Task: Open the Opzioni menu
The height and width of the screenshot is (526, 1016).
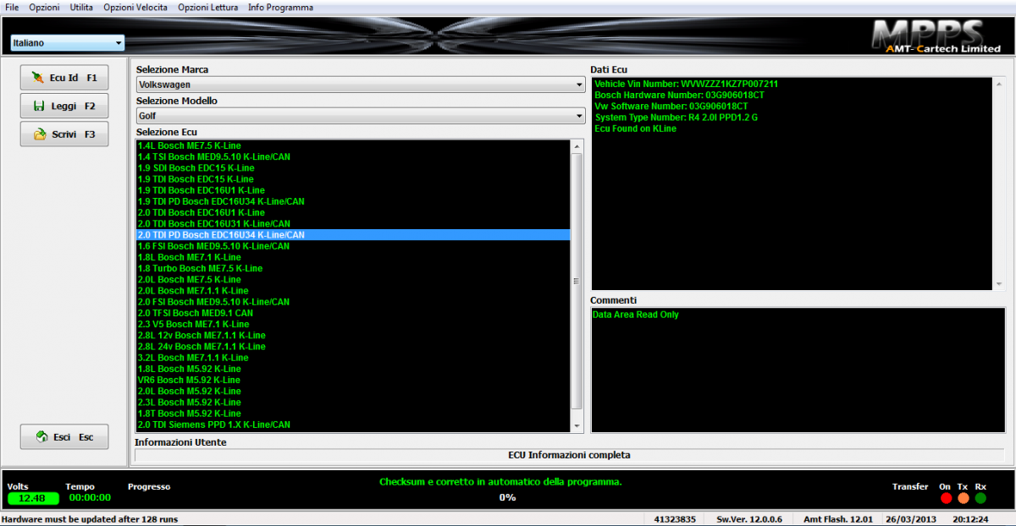Action: click(x=44, y=8)
